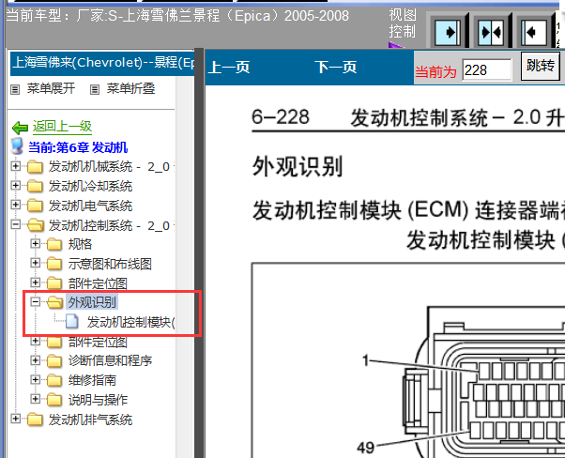Go to next page with 下一页
565x458 pixels.
pos(335,68)
